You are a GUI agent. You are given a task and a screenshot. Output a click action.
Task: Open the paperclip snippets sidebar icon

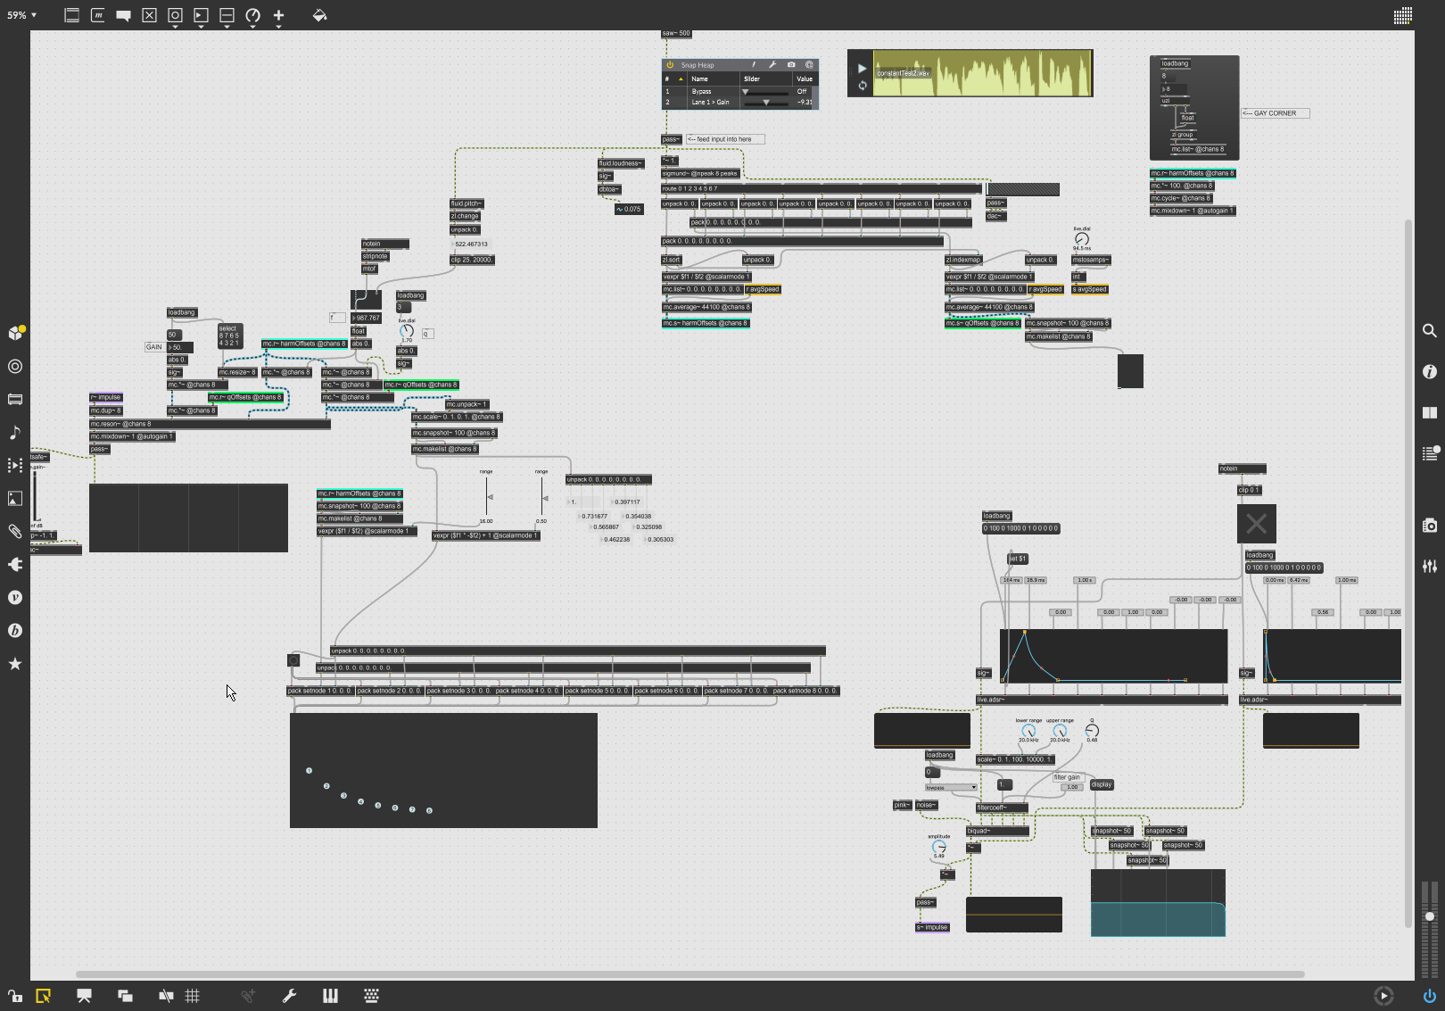pyautogui.click(x=15, y=531)
